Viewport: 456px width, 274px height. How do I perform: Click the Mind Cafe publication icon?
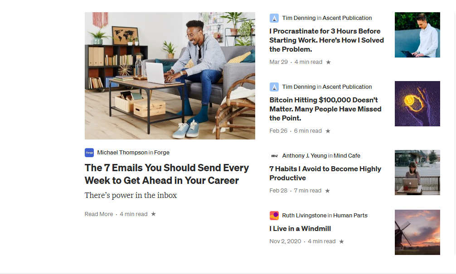274,156
